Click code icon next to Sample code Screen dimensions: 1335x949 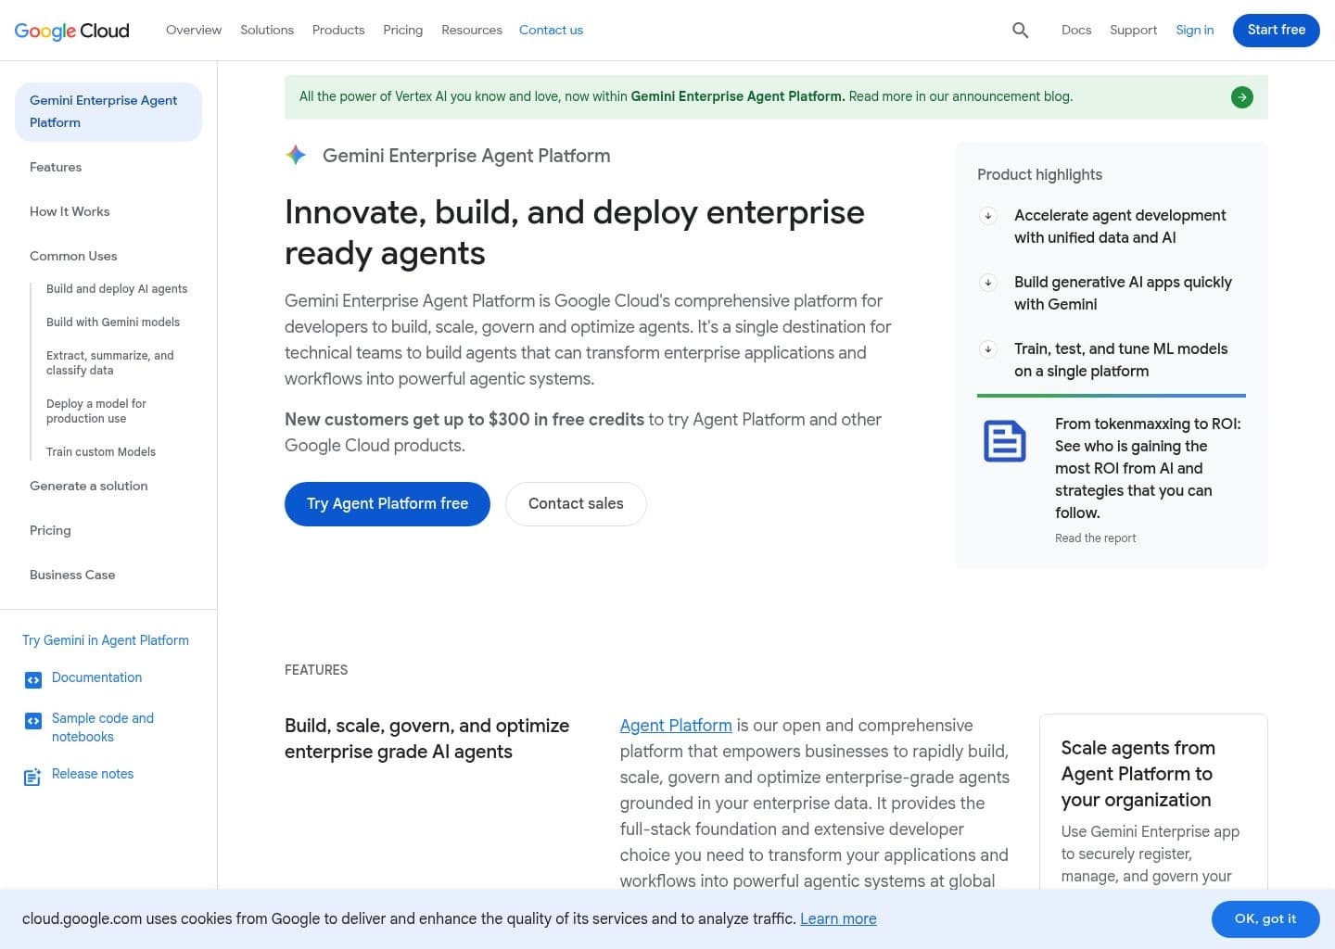click(33, 721)
